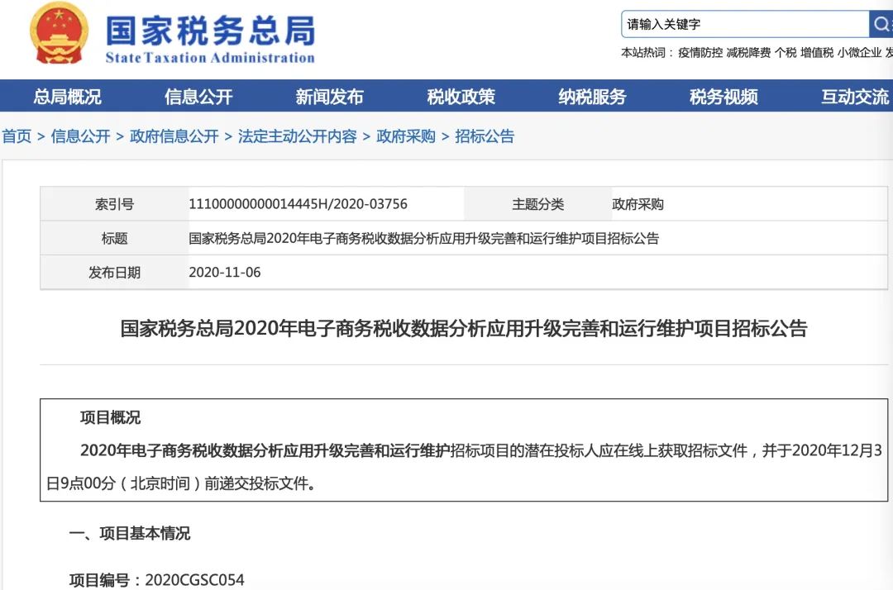Click the magnifier search button
893x590 pixels.
click(x=881, y=24)
